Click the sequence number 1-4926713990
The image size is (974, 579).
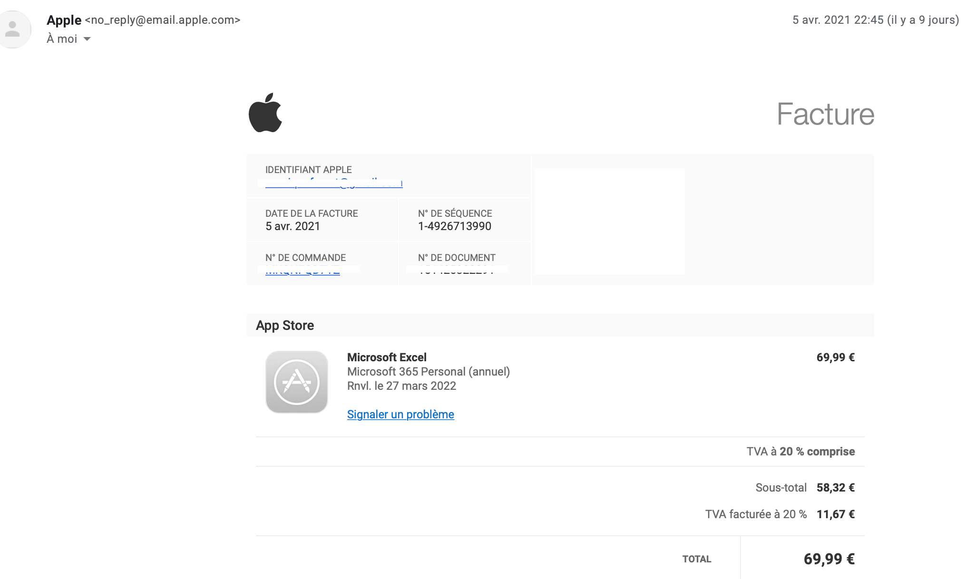pyautogui.click(x=454, y=226)
